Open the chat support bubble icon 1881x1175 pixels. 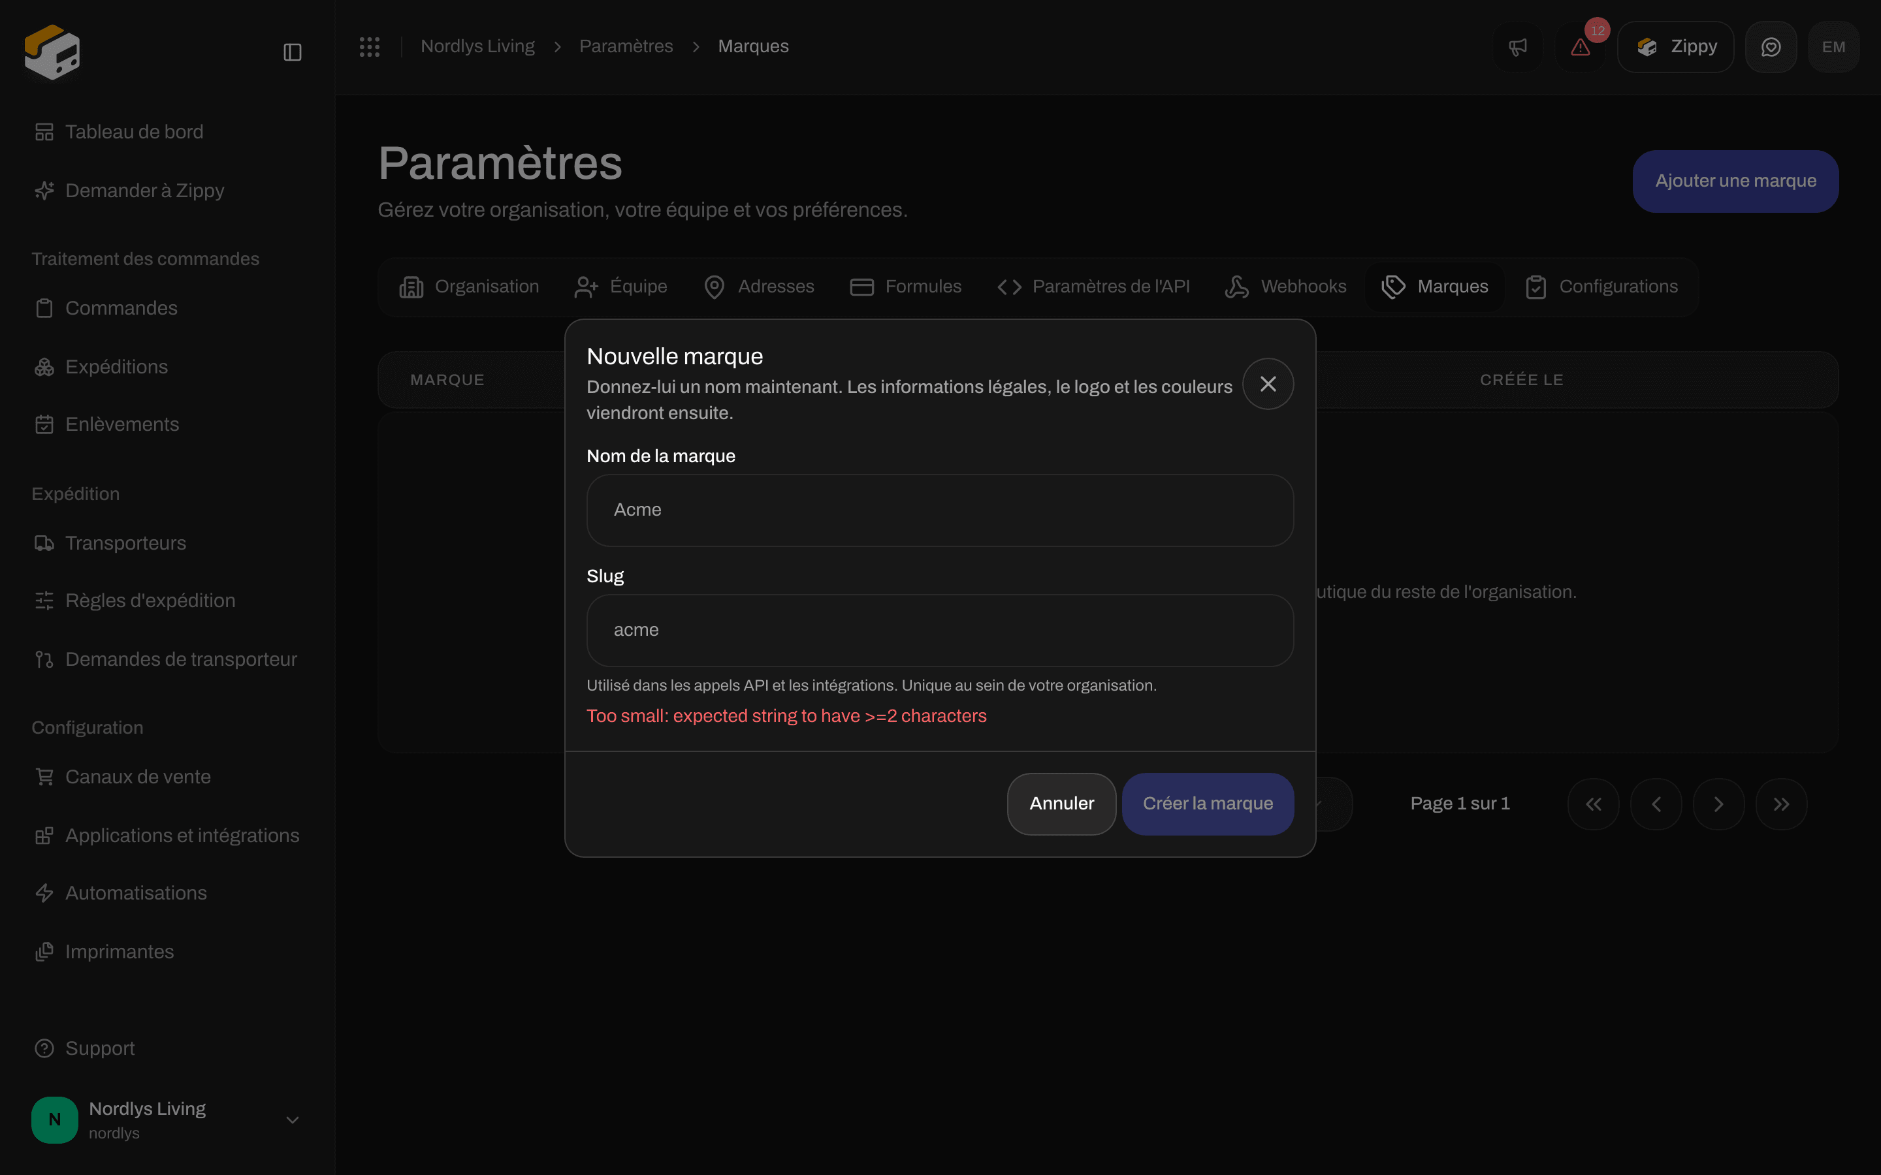(x=1771, y=46)
